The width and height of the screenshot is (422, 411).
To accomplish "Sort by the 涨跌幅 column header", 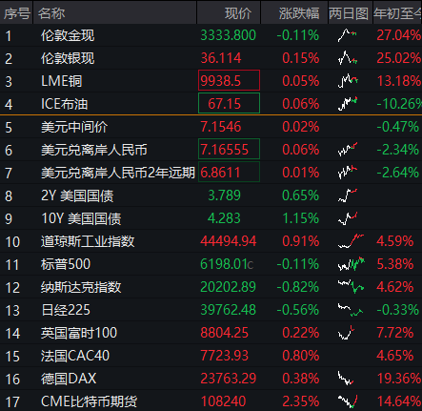I will tap(299, 13).
